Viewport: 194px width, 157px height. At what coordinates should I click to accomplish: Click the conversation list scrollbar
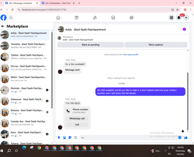(52, 70)
